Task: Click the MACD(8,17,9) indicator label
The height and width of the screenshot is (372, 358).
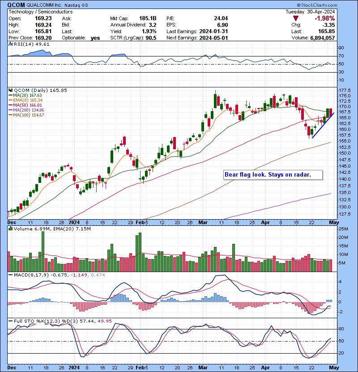Action: 31,275
